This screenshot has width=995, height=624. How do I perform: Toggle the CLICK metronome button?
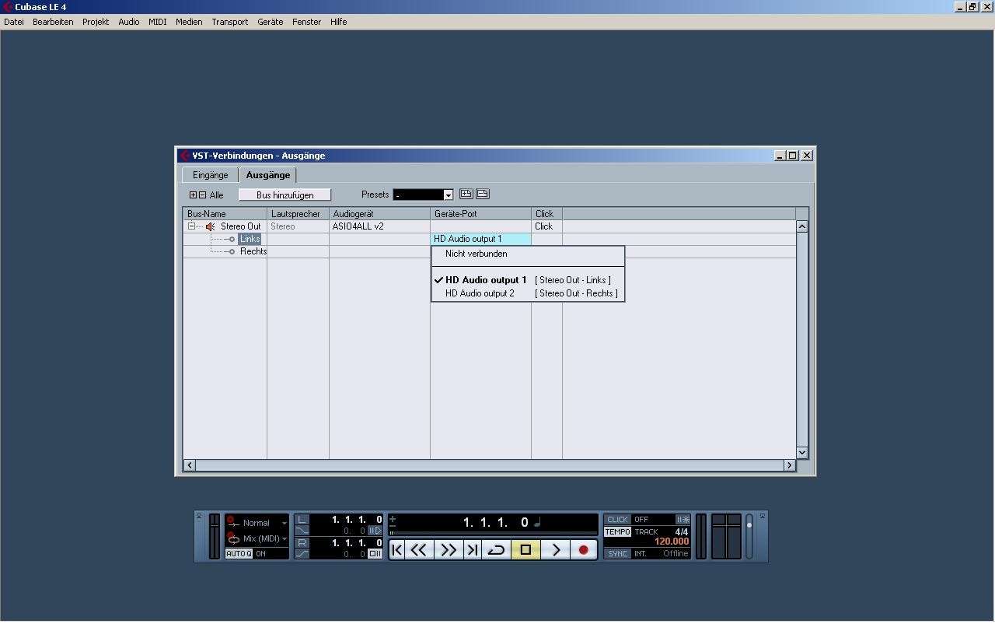click(x=617, y=520)
